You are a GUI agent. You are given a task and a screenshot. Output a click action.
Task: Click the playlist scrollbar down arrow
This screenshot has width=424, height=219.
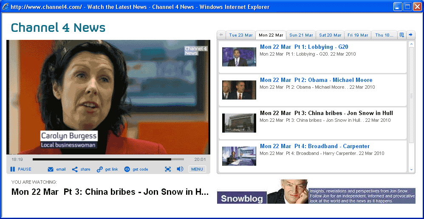pyautogui.click(x=411, y=170)
